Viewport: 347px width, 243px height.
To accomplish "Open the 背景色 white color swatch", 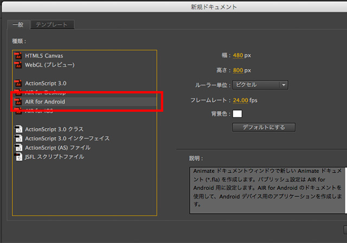I will 237,114.
